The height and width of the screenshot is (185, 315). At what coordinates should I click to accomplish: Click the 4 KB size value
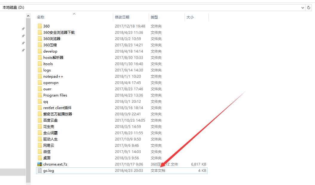tap(202, 171)
